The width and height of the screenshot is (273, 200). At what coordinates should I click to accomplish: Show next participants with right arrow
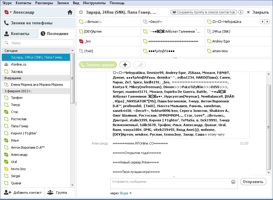click(267, 22)
